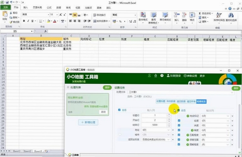Open the 处理文件 workbook dropdown

181,92
